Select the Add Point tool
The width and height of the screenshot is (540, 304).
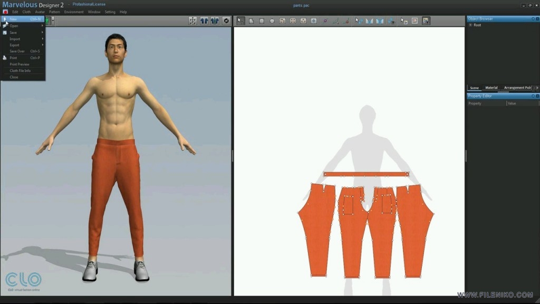coord(325,21)
